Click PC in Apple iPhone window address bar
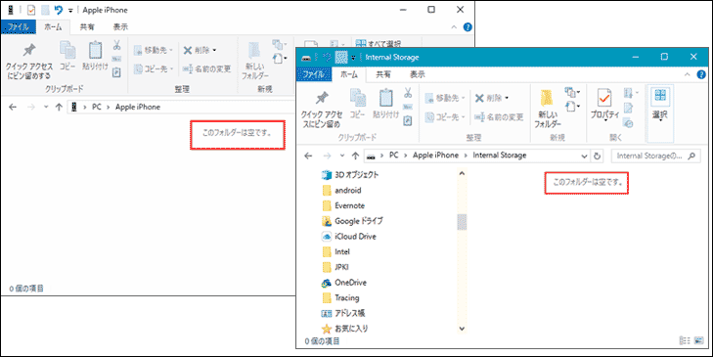This screenshot has height=357, width=713. pyautogui.click(x=97, y=108)
